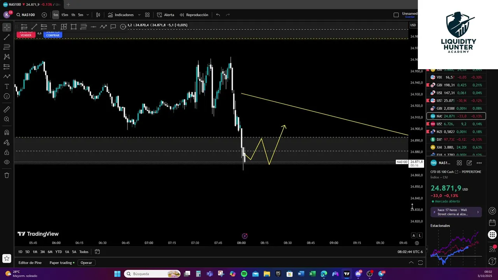Open the chart style candles icon
Screen dimensions: 498x280
pos(98,15)
